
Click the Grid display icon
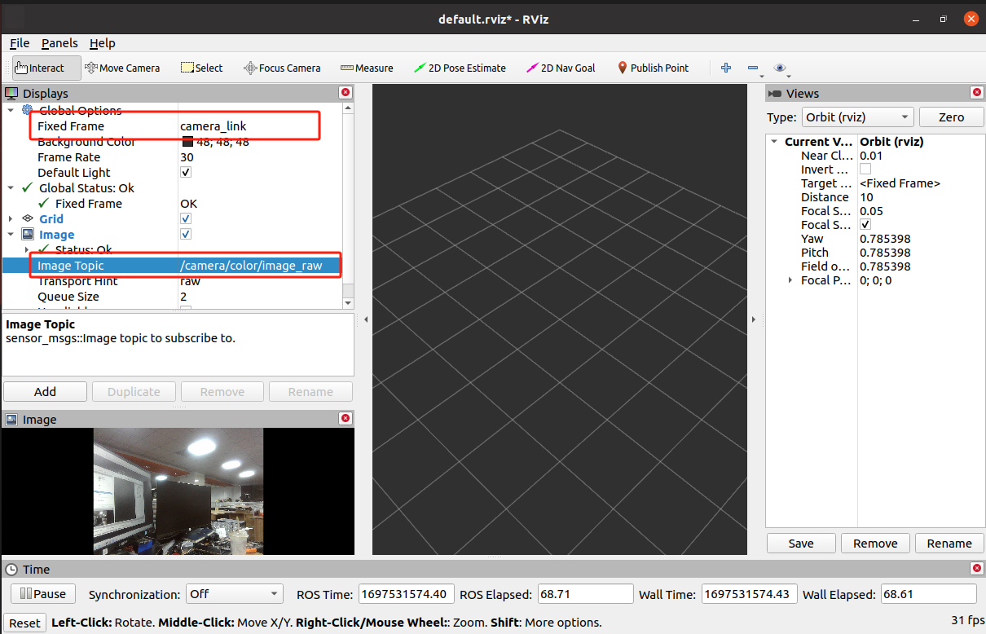pos(29,218)
